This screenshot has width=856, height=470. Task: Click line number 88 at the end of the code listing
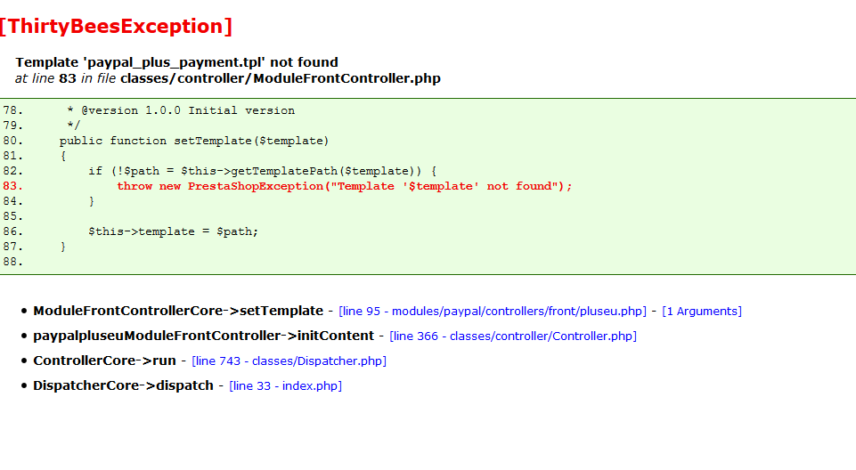tap(12, 262)
